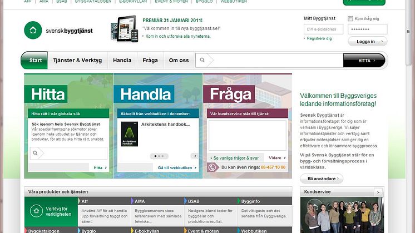
Task: Expand the Kundservice panel arrow
Action: tap(378, 192)
